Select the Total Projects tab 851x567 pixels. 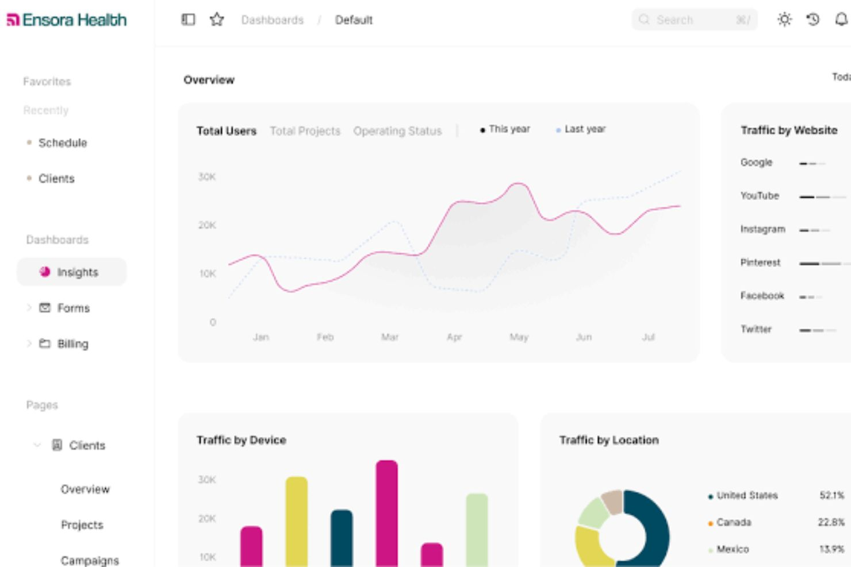click(305, 131)
